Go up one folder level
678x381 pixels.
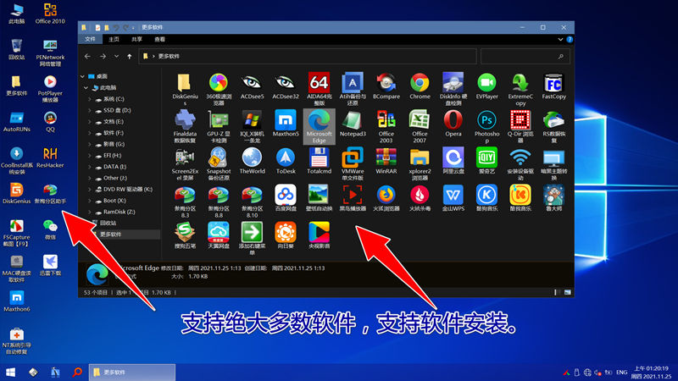130,56
